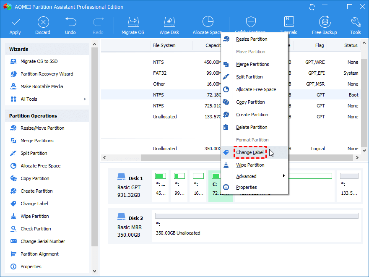Select the 350.00GB Unallocated block on Disk 2
This screenshot has height=277, width=369.
coord(256,226)
